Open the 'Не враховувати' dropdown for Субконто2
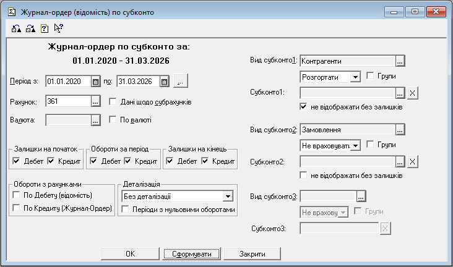This screenshot has height=267, width=453. click(x=355, y=145)
